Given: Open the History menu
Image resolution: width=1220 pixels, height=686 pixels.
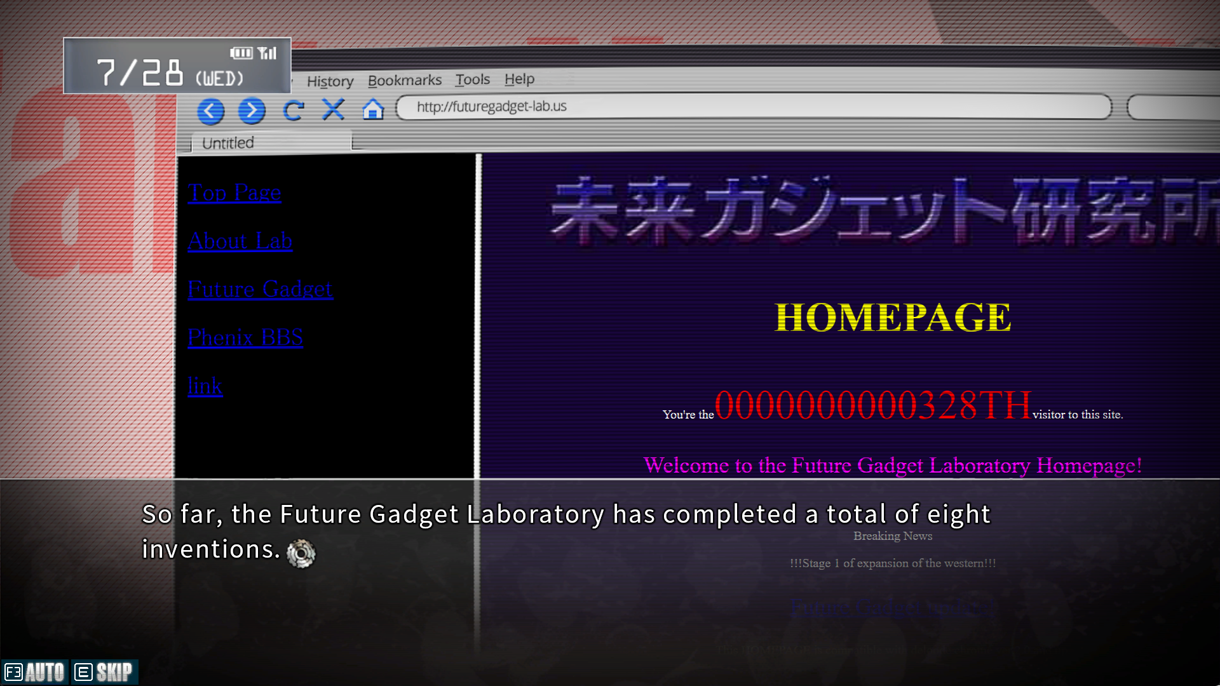Looking at the screenshot, I should (x=330, y=81).
